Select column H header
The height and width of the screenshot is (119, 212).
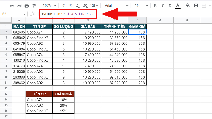pyautogui.click(x=187, y=20)
